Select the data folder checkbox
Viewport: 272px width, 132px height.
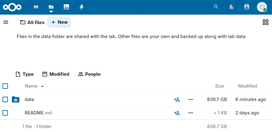[x=5, y=99]
